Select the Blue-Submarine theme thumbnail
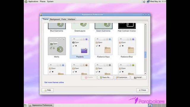 click(57, 26)
